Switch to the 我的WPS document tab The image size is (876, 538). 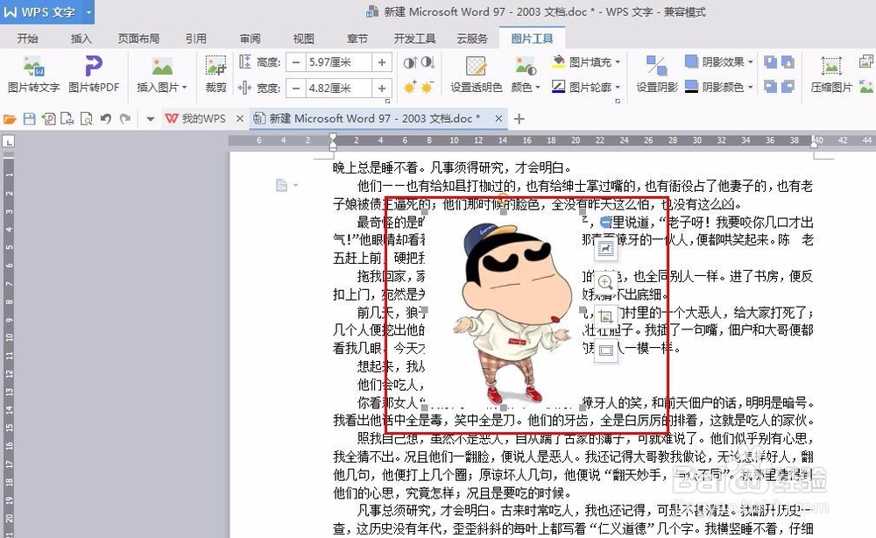point(196,118)
